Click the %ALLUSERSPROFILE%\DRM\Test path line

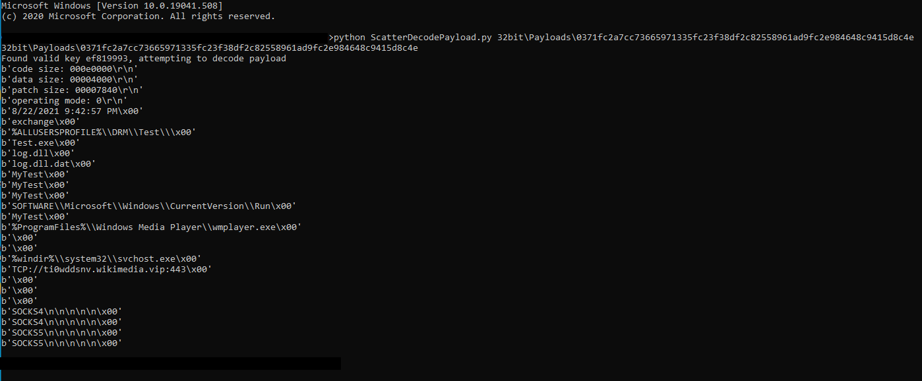click(x=98, y=132)
